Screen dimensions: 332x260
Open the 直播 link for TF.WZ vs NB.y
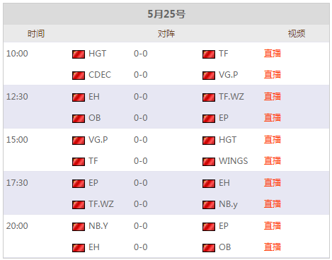pyautogui.click(x=273, y=204)
